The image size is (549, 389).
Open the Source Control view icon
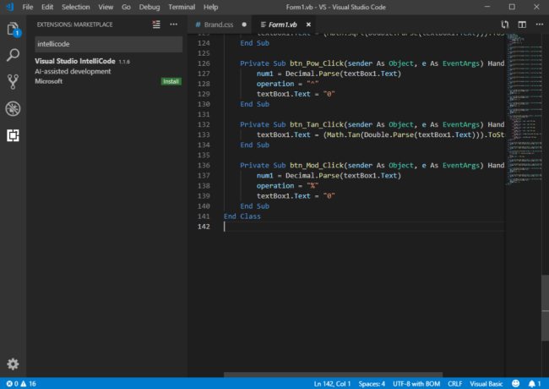click(13, 82)
